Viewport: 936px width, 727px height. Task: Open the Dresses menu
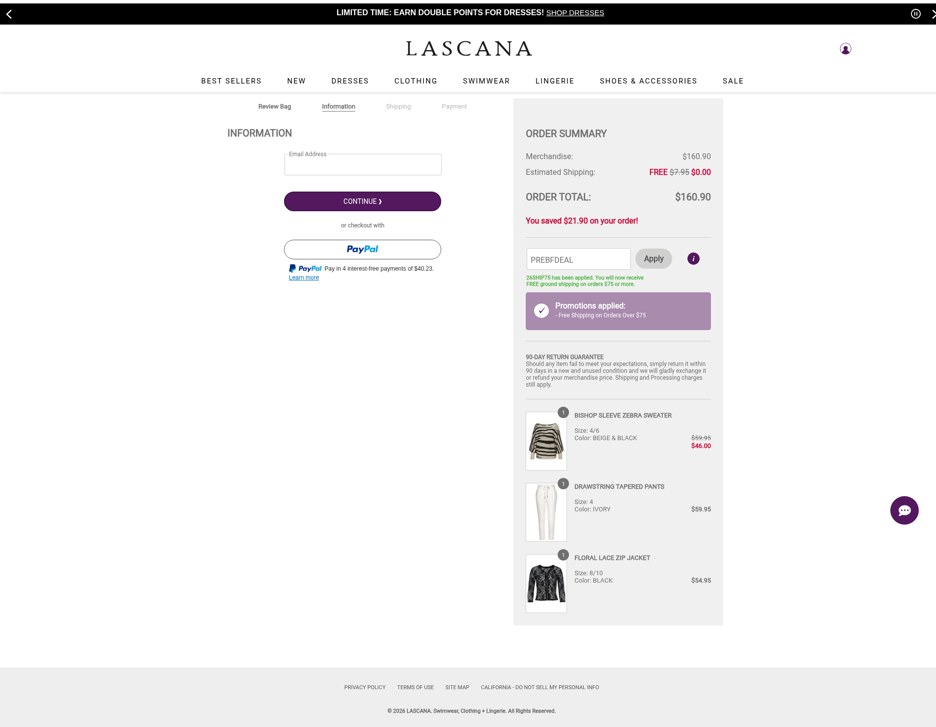coord(350,81)
